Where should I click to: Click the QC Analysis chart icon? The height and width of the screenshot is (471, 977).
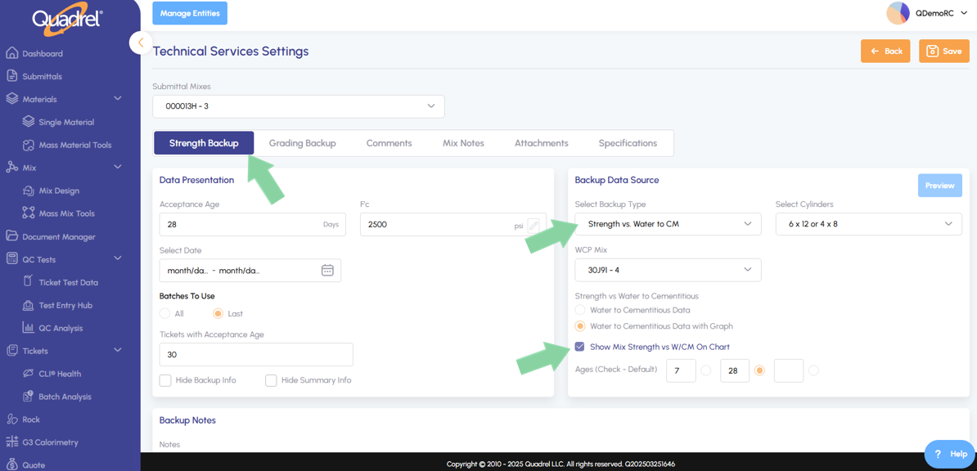[28, 328]
